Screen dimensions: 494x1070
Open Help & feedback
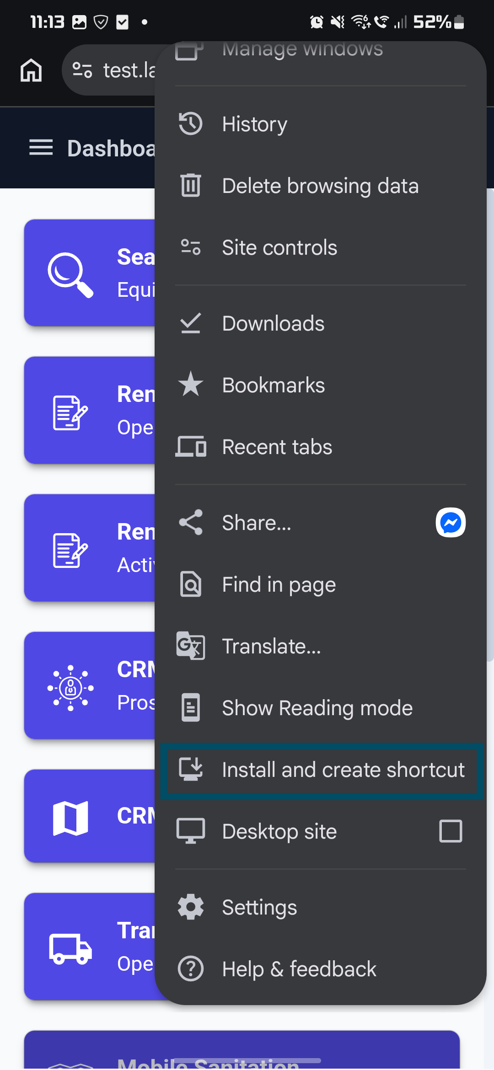coord(320,969)
